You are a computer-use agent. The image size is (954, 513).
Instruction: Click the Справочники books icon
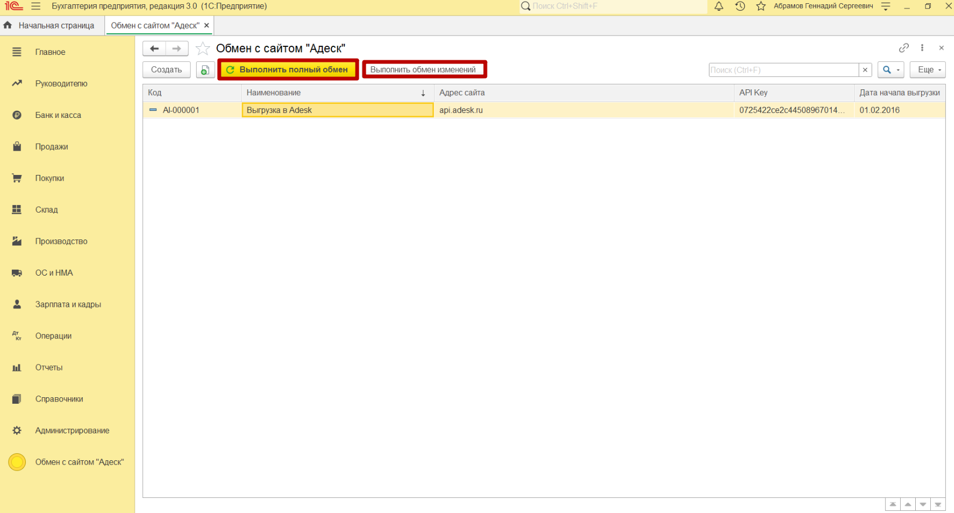(x=17, y=399)
